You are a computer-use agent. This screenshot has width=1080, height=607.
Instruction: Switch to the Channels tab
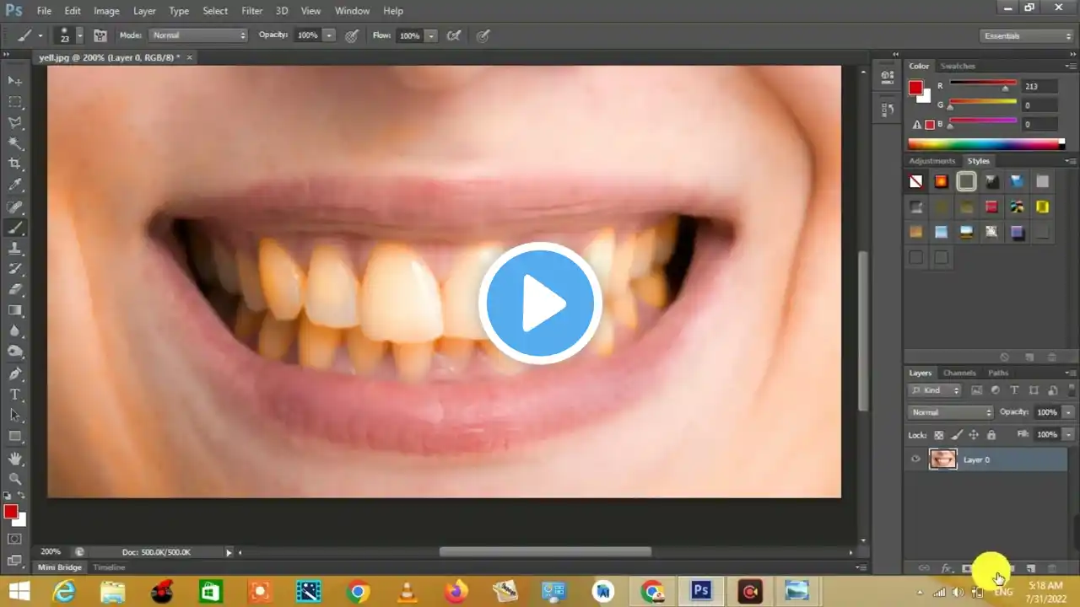[x=959, y=373]
